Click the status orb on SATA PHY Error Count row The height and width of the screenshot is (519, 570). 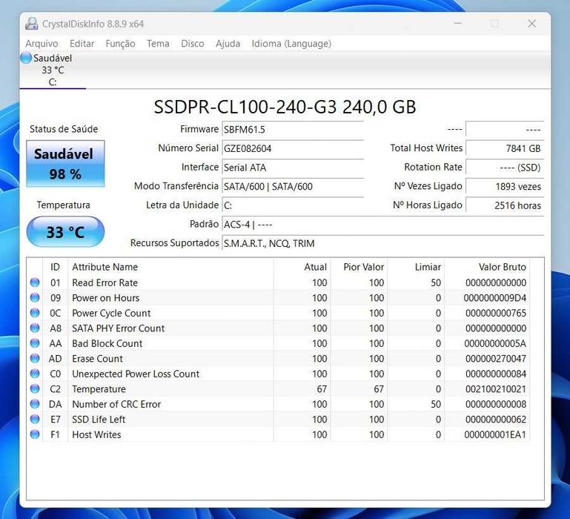[35, 328]
